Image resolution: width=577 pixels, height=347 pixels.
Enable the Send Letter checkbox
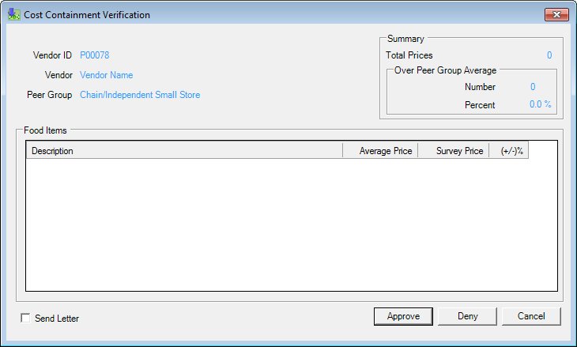(25, 318)
